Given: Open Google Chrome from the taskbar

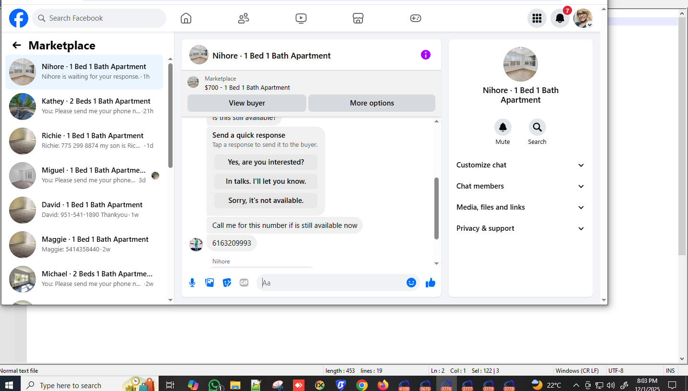Looking at the screenshot, I should [x=362, y=385].
